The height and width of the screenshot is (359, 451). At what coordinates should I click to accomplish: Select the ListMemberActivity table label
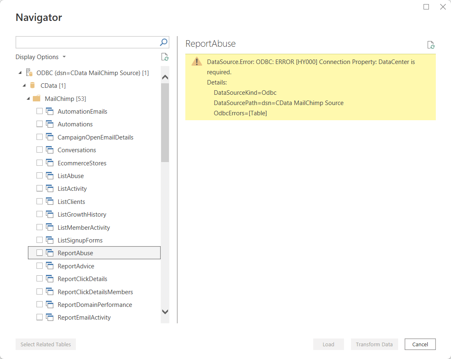click(84, 227)
